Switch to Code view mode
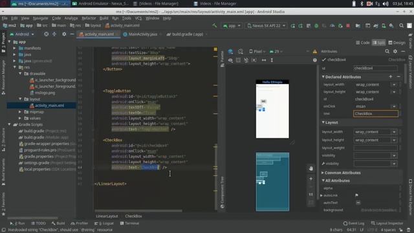 click(362, 43)
